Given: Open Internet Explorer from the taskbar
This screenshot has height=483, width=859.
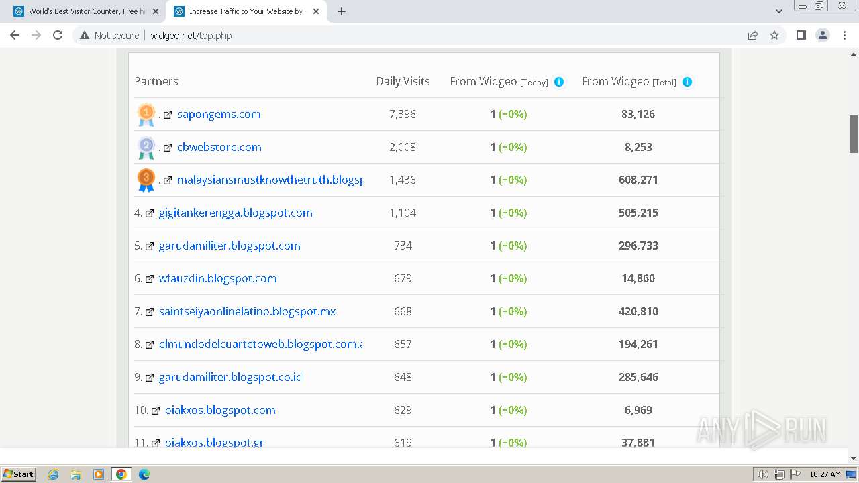Looking at the screenshot, I should point(54,474).
